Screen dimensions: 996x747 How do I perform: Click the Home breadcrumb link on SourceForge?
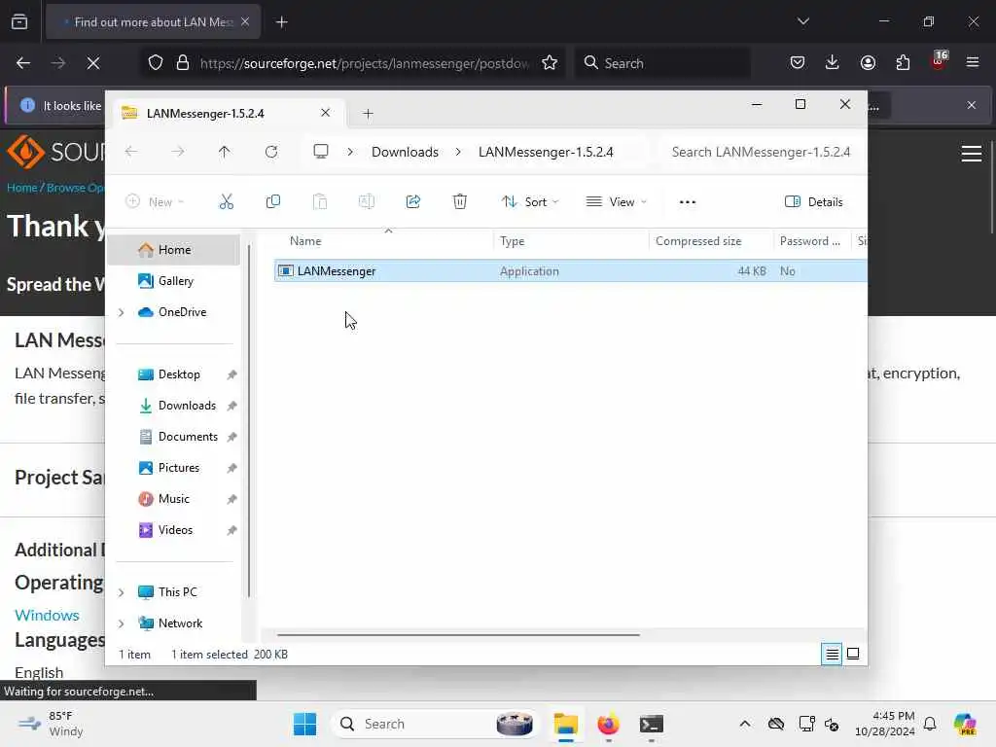coord(21,188)
